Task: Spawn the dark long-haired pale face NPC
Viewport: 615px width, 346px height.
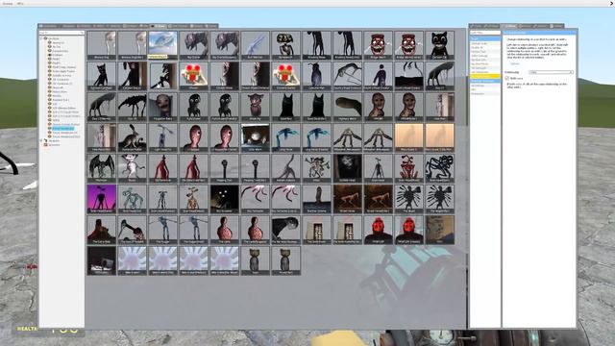Action: tap(285, 230)
